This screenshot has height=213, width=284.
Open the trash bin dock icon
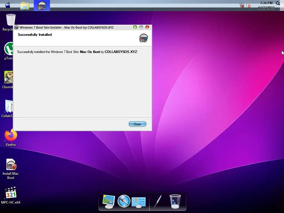[x=175, y=201]
